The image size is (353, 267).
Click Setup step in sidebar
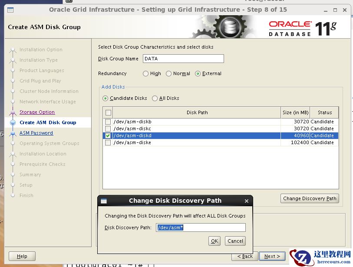tap(26, 185)
